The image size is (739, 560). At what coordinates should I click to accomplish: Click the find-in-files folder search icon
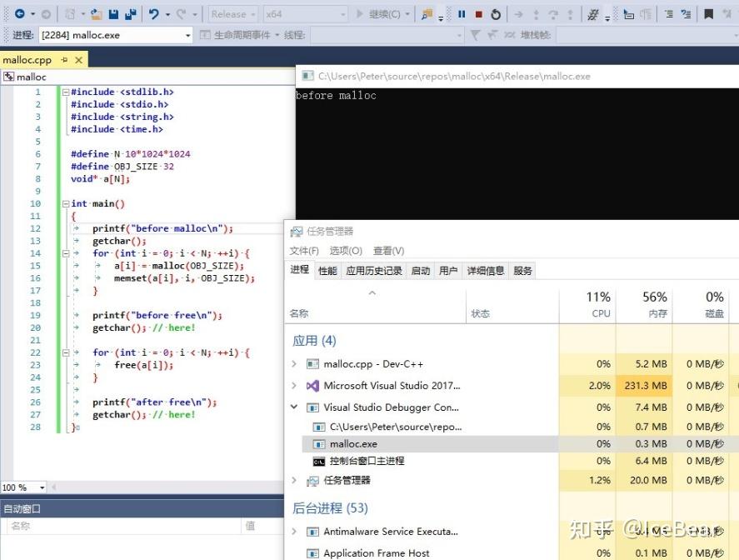427,14
